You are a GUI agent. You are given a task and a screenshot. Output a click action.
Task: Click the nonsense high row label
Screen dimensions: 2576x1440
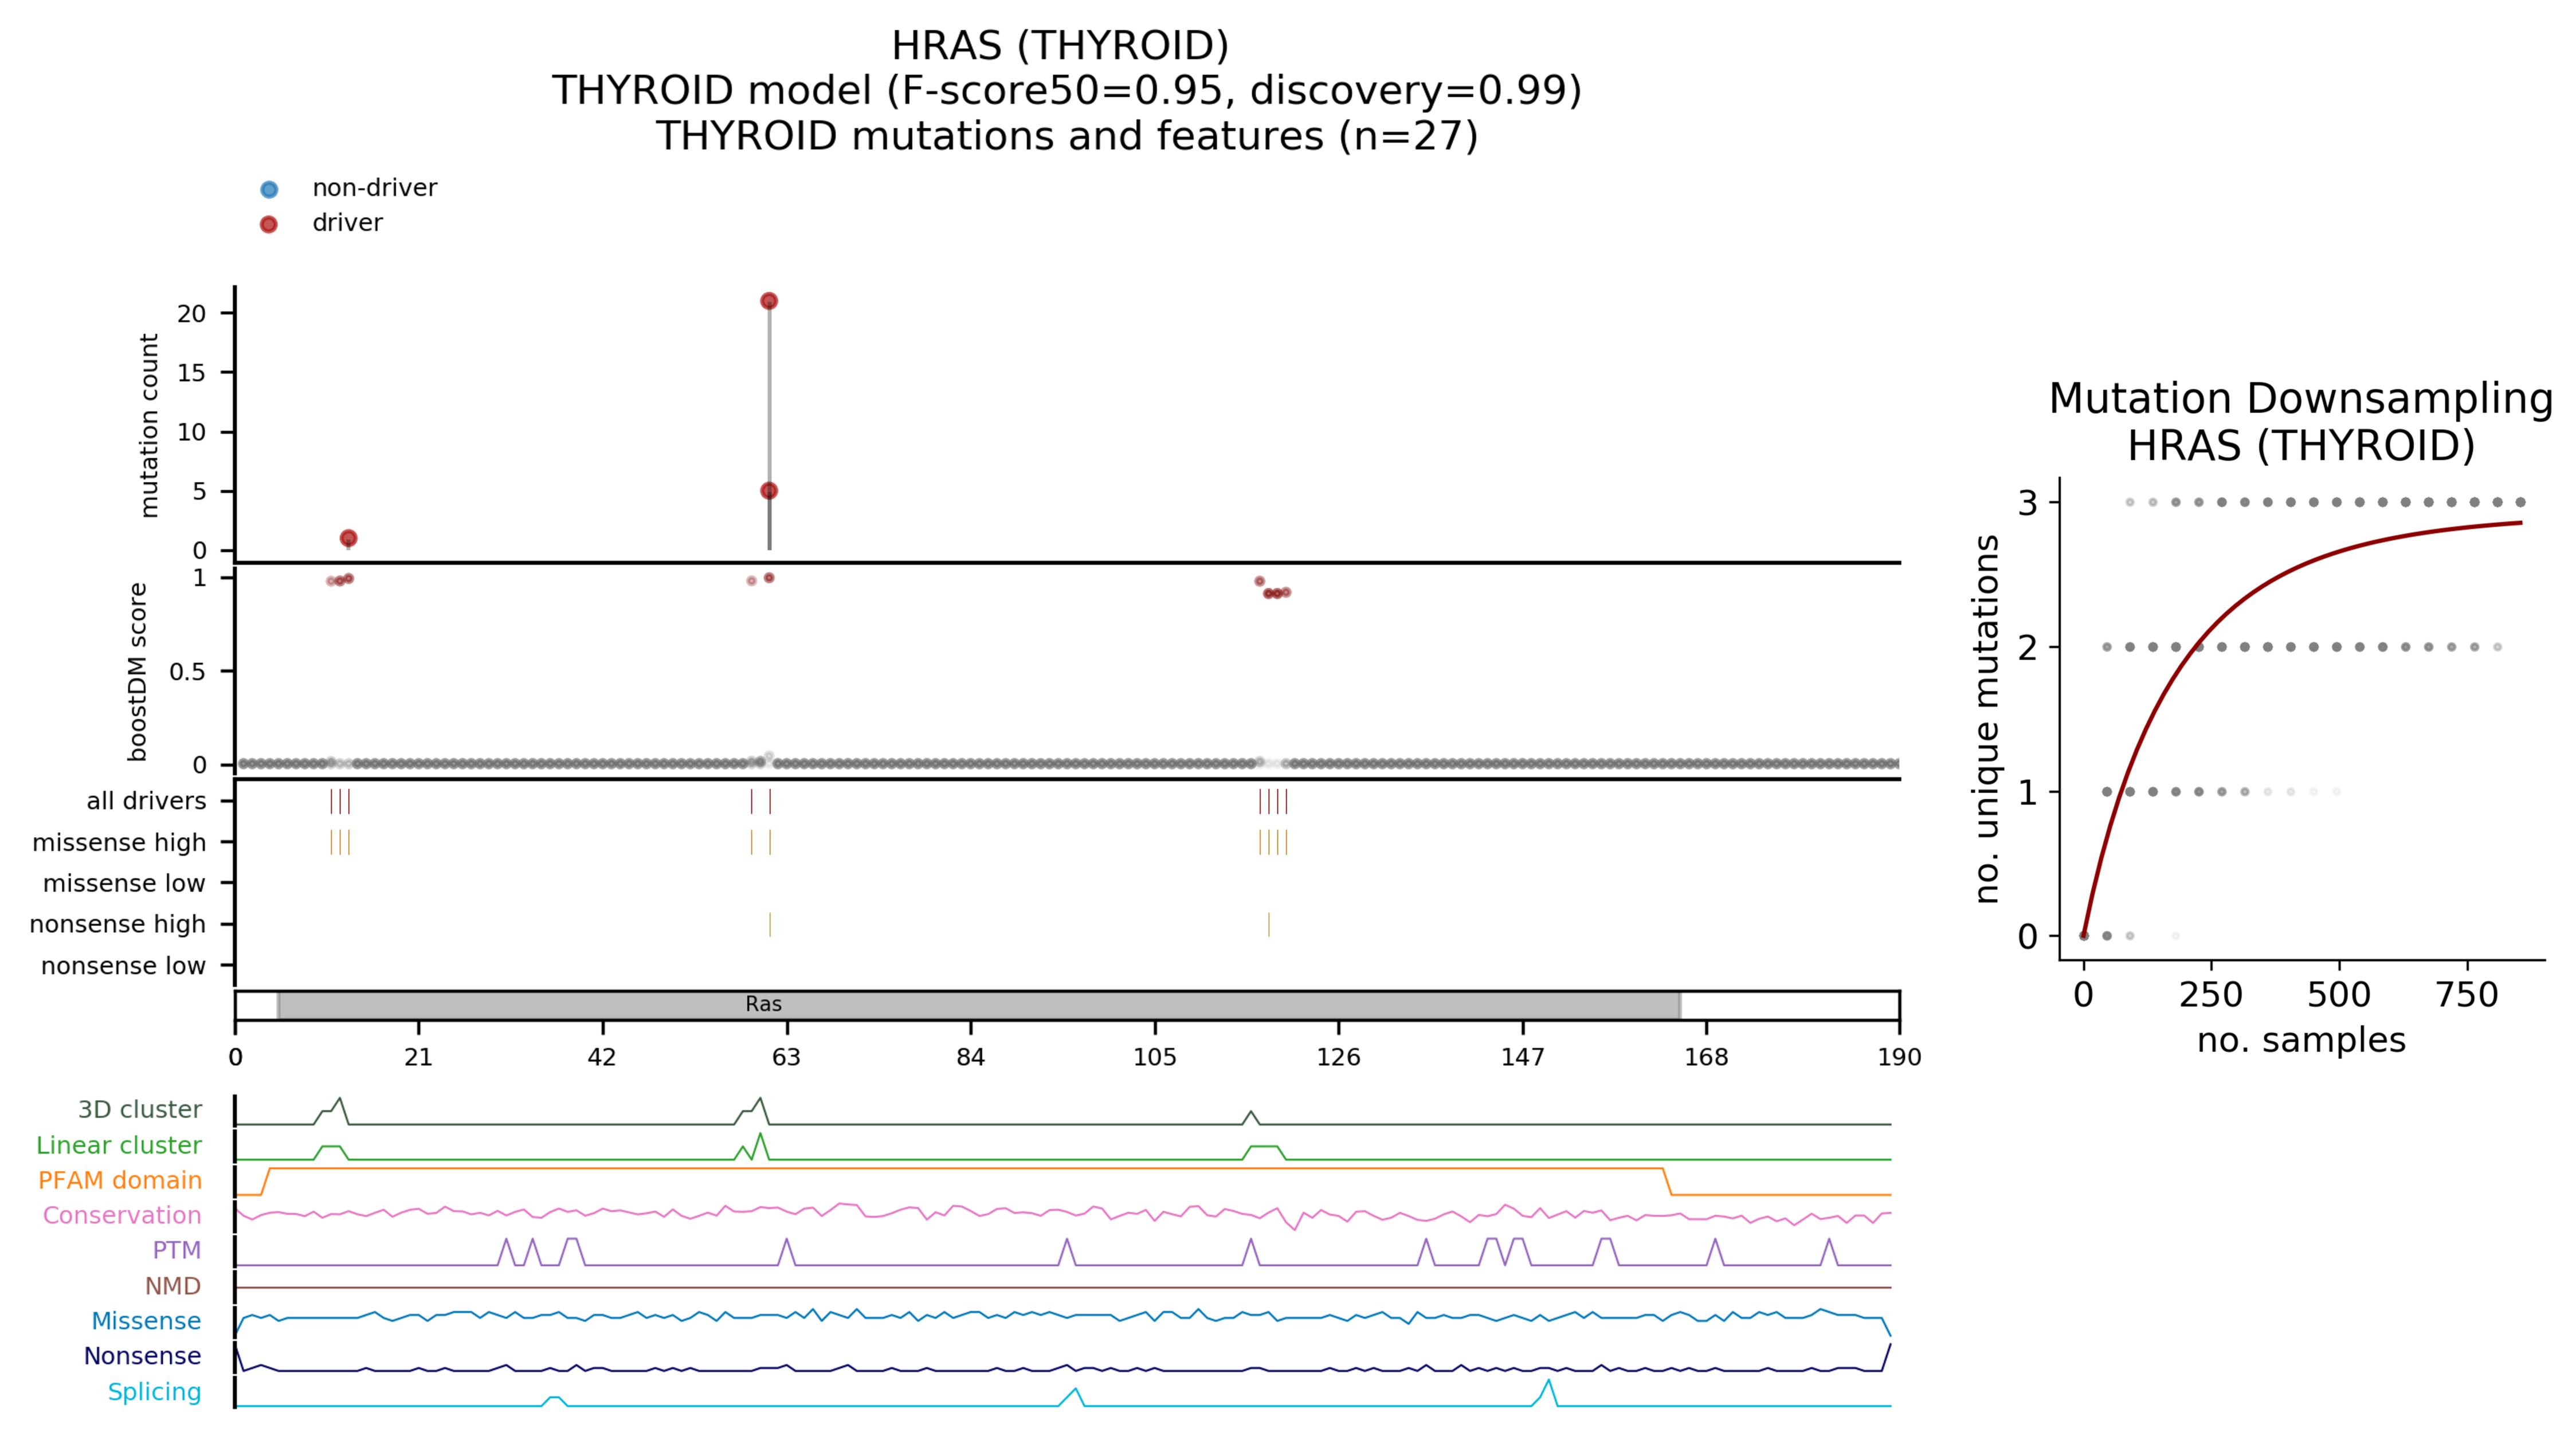coord(117,924)
